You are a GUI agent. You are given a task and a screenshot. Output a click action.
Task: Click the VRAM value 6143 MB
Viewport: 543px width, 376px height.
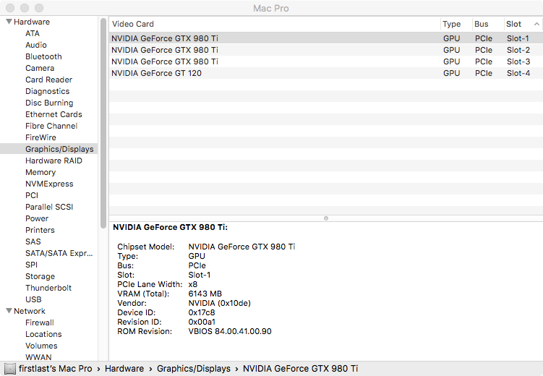point(205,294)
